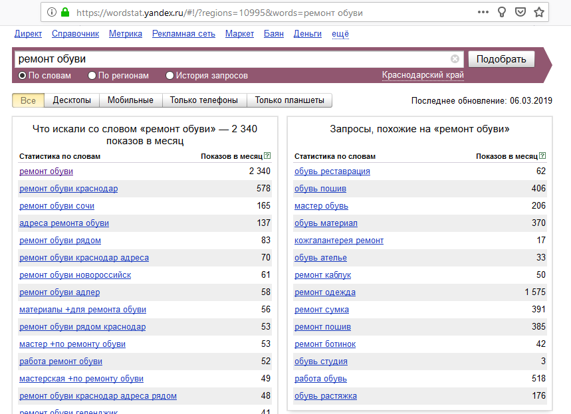The height and width of the screenshot is (414, 571).
Task: Click the Pocket save icon
Action: pyautogui.click(x=520, y=13)
